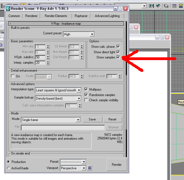Click the 'Basic parameters' group label
This screenshot has width=184, height=180.
click(x=22, y=41)
